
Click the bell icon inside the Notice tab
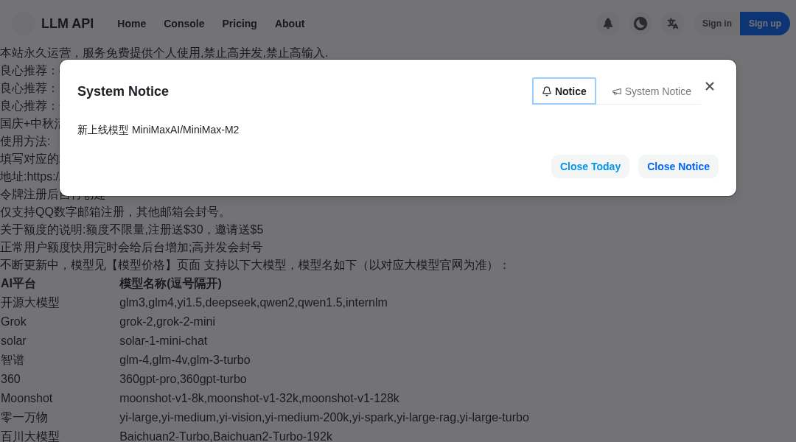pyautogui.click(x=546, y=91)
